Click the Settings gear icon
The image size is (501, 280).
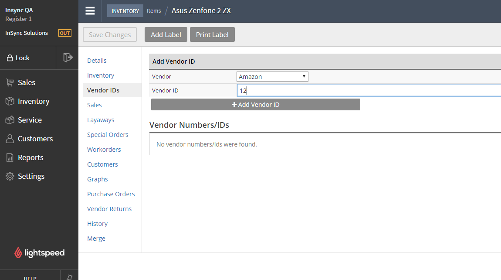click(10, 176)
